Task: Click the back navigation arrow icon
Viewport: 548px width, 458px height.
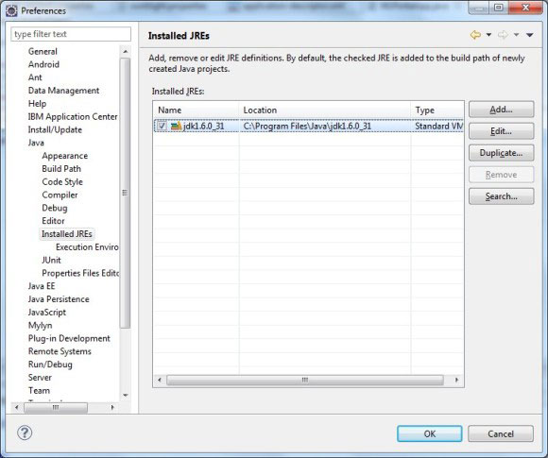Action: (475, 35)
